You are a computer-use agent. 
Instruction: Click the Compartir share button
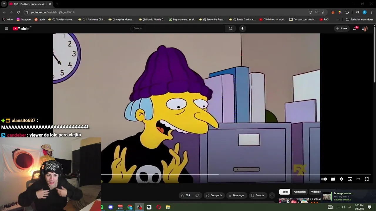pos(214,195)
